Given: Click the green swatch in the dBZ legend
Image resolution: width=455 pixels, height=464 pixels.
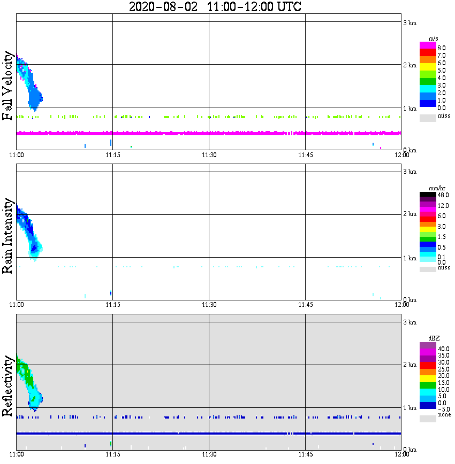Looking at the screenshot, I should pyautogui.click(x=428, y=385).
